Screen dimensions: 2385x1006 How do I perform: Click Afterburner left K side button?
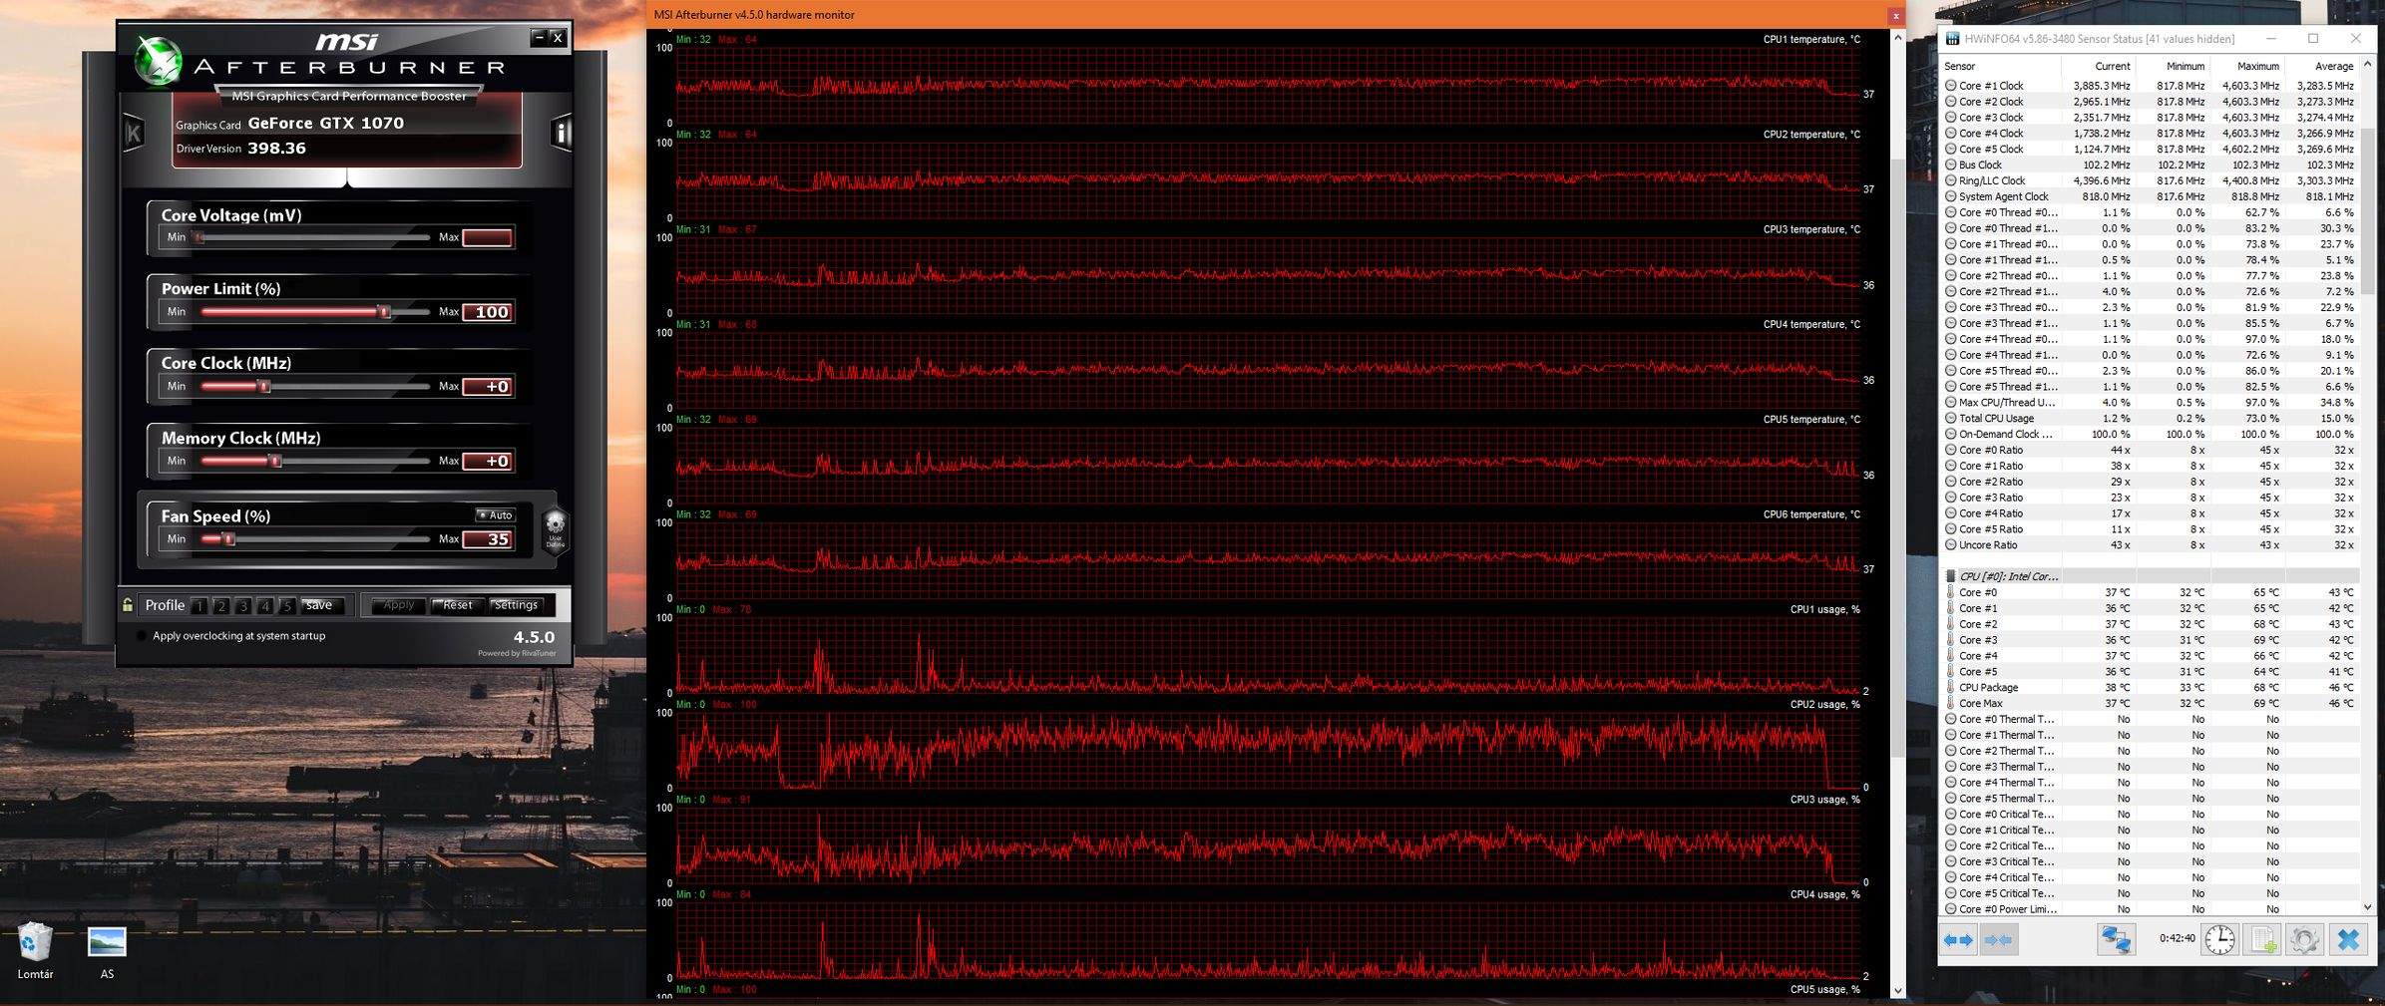134,133
